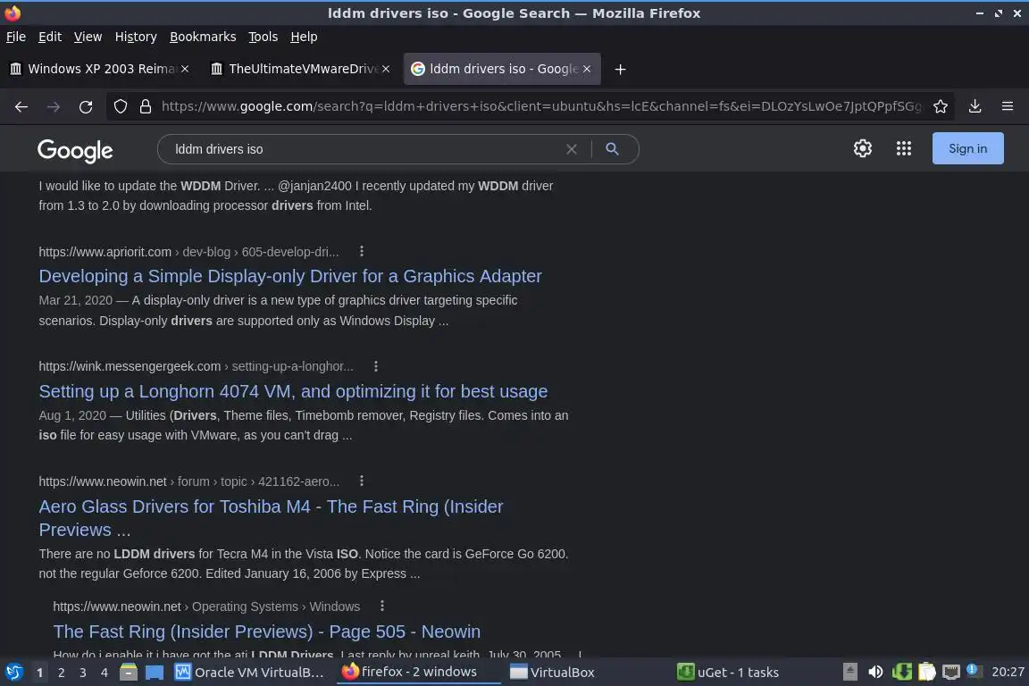Click the Google magnifier search button
The image size is (1029, 686).
click(x=612, y=149)
